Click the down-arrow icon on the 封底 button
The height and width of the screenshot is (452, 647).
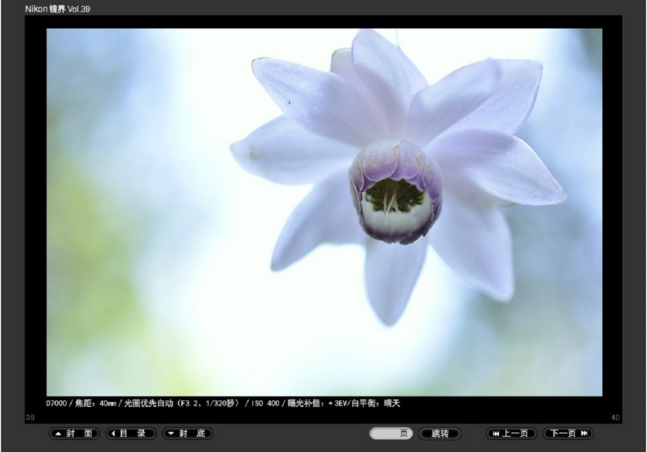click(x=171, y=434)
